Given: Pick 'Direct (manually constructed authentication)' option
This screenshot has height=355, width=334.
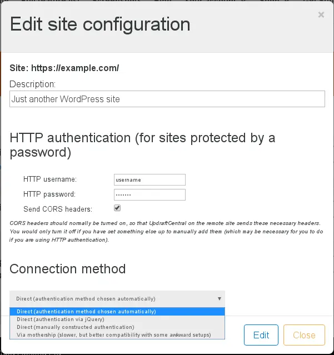Looking at the screenshot, I should (x=75, y=327).
